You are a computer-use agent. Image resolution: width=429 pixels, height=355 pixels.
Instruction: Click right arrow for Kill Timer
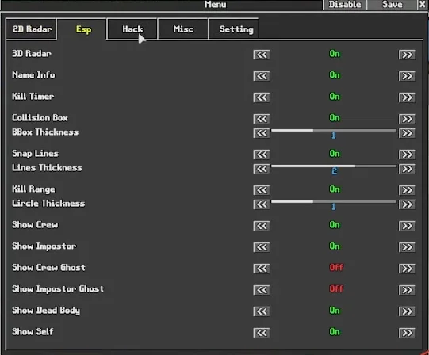[407, 97]
